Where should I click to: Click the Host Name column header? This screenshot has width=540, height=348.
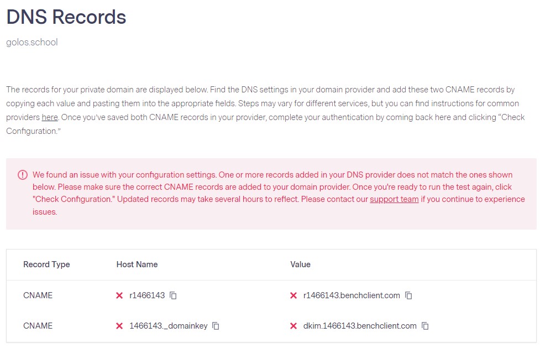point(137,264)
